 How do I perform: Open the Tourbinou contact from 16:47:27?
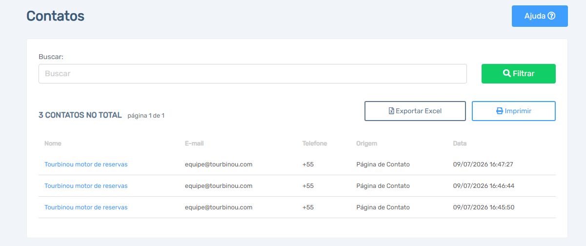86,164
